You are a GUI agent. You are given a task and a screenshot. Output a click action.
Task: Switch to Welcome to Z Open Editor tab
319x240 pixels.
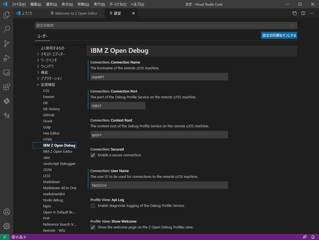pos(75,13)
